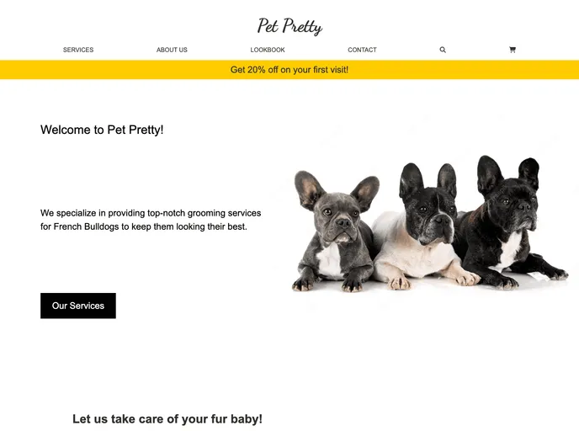
Task: Open the Services menu item
Action: (x=78, y=50)
